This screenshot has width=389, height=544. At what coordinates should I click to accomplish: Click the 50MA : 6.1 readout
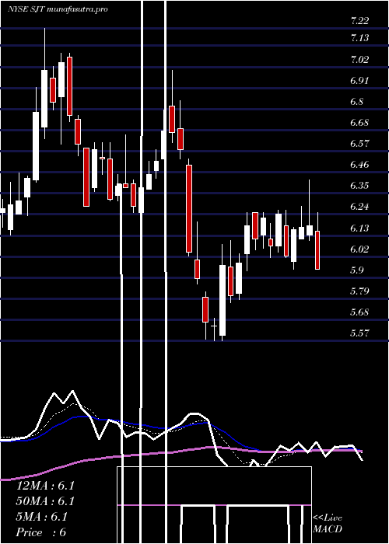(x=45, y=501)
